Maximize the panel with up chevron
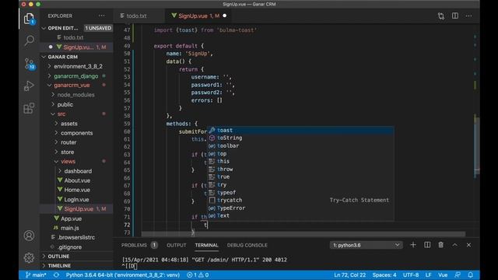The width and height of the screenshot is (498, 280). point(454,245)
